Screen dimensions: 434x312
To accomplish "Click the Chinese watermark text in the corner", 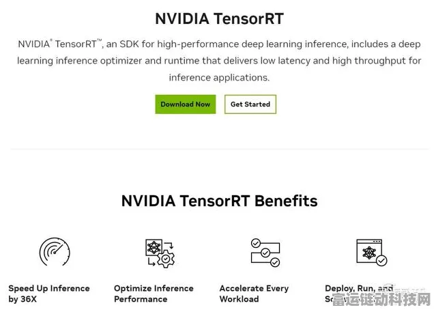I will tap(381, 300).
